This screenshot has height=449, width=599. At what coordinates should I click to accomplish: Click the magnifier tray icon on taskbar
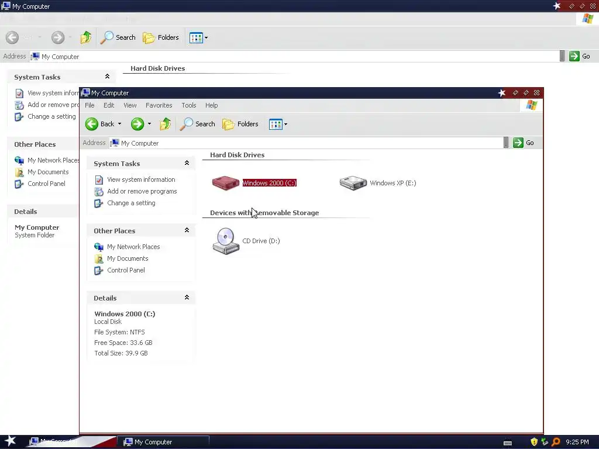556,442
